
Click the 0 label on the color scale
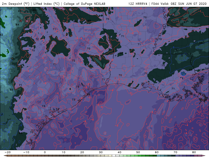[x=45, y=152]
